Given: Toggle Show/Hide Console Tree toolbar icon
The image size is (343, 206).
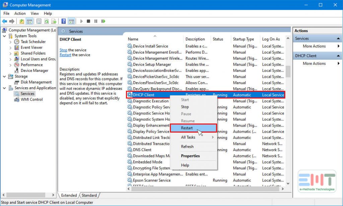Looking at the screenshot, I should coord(29,21).
